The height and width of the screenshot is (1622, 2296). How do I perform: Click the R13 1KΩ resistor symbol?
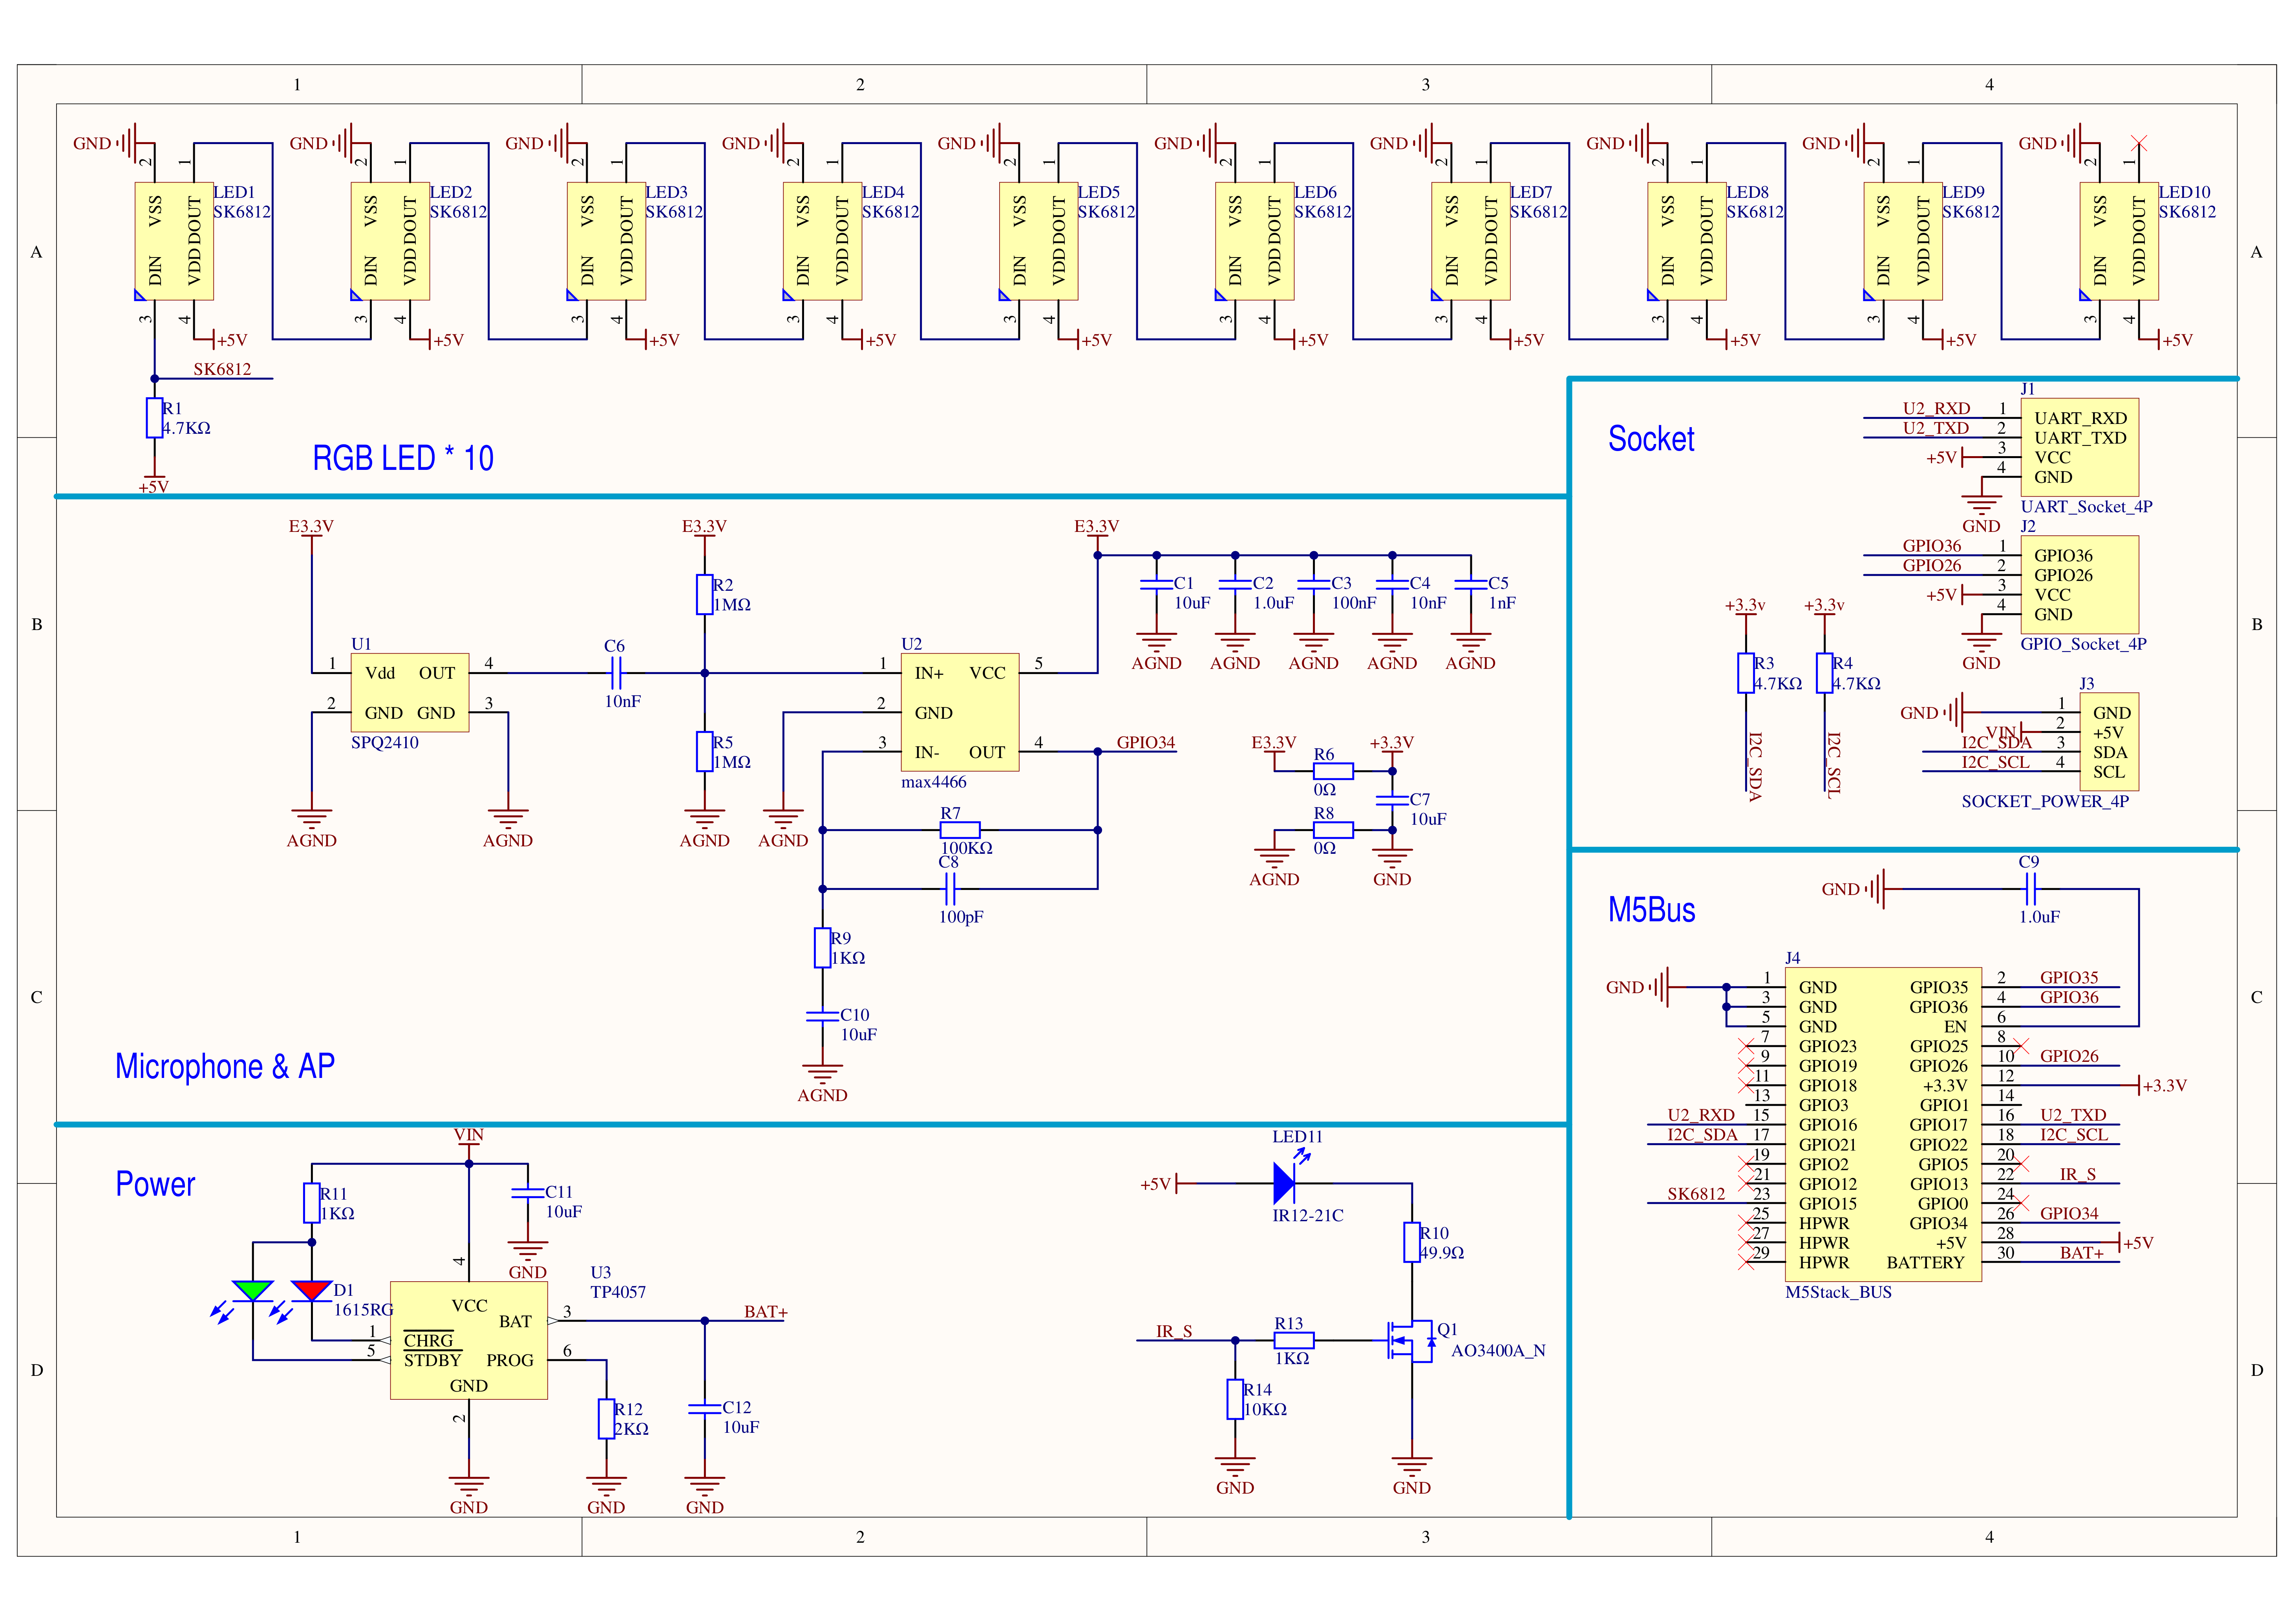pos(1294,1340)
